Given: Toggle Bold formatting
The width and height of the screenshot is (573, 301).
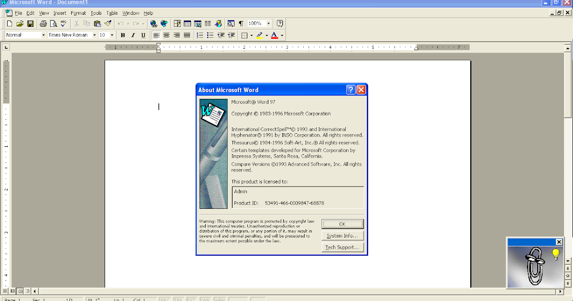Looking at the screenshot, I should pos(123,35).
